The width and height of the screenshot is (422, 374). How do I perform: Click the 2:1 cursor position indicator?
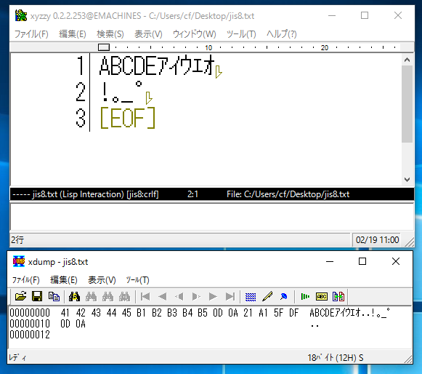coord(192,194)
